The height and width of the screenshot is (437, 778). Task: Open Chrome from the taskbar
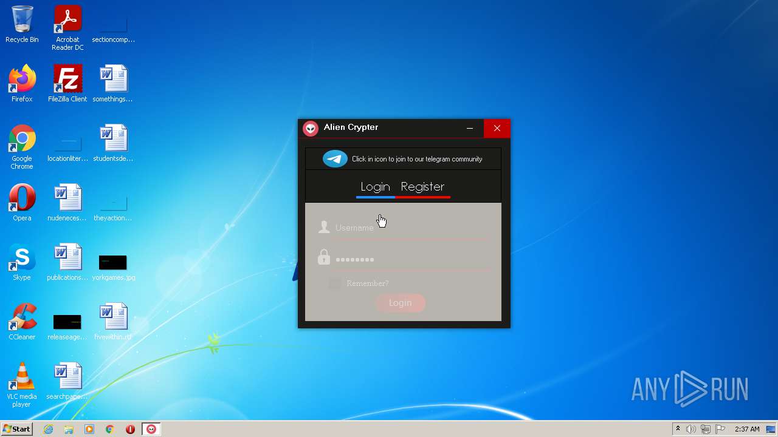pyautogui.click(x=110, y=429)
